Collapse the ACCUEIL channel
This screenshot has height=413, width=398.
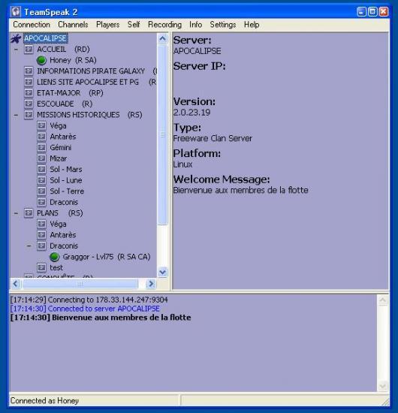(16, 50)
